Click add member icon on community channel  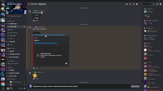pyautogui.click(x=24, y=27)
